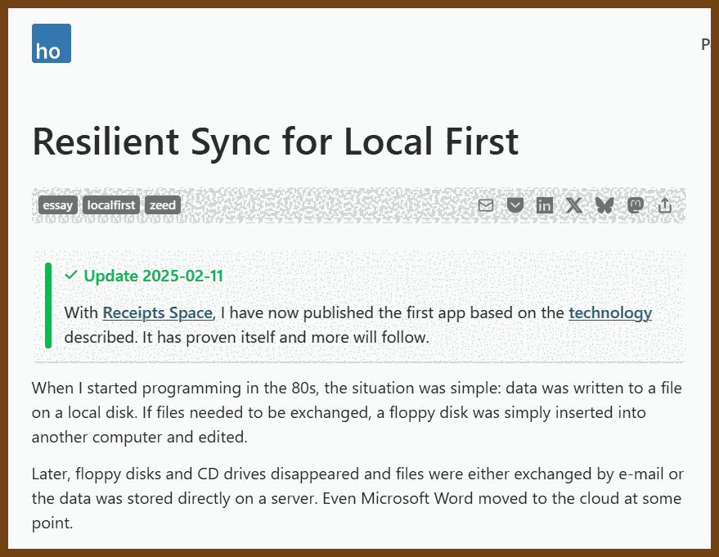Click the "Resilient Sync for Local First" heading
719x557 pixels.
click(x=275, y=141)
